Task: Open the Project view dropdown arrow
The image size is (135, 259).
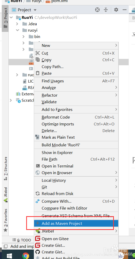Action: tap(35, 10)
